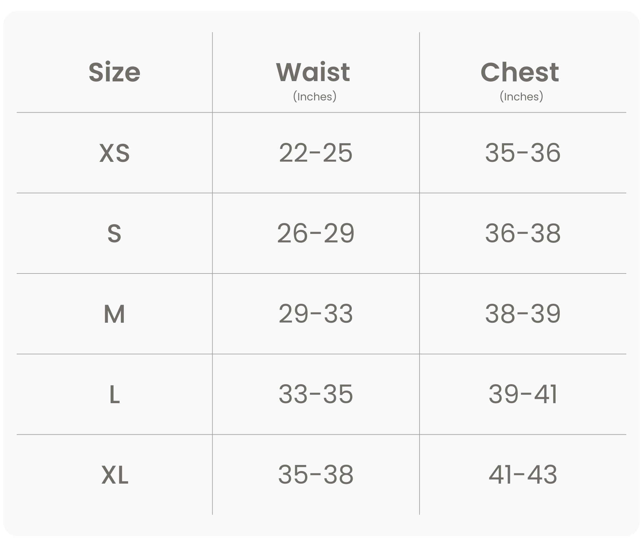Select the L size row label

pos(114,394)
